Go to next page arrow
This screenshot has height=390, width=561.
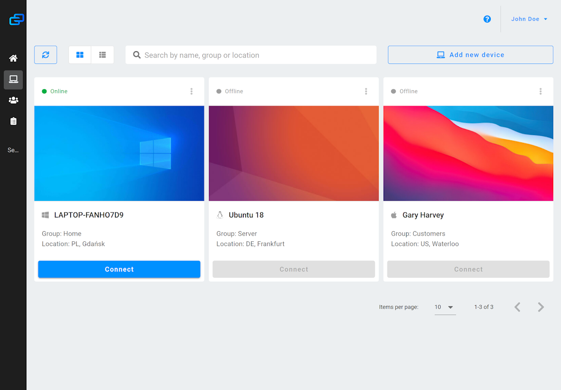coord(541,307)
